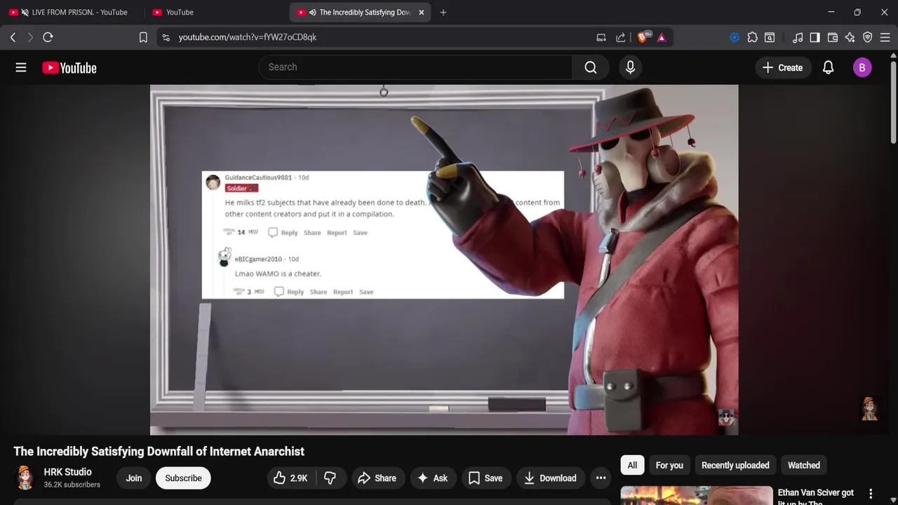Image resolution: width=898 pixels, height=505 pixels.
Task: Open options for Ethan Van Sciver video
Action: coord(871,494)
